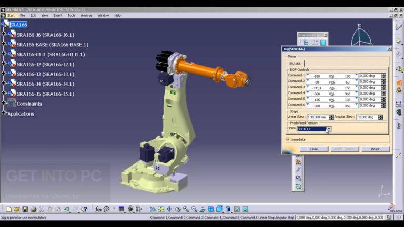
Task: Open the Tools menu
Action: tap(72, 15)
